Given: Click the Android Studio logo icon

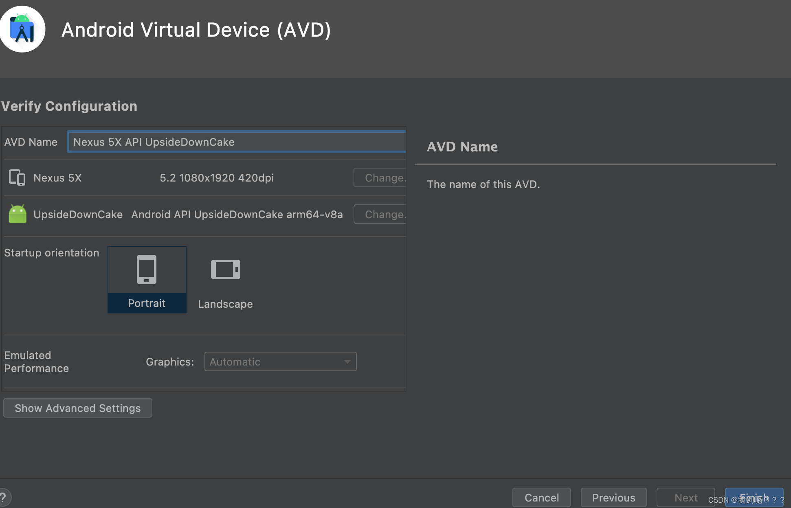Looking at the screenshot, I should click(22, 29).
